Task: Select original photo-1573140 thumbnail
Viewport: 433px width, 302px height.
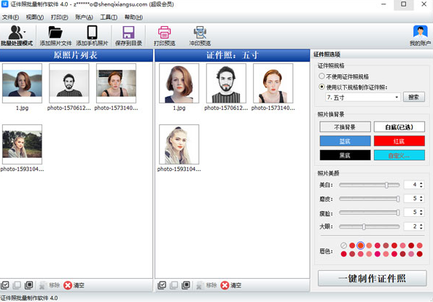Action: pos(116,83)
